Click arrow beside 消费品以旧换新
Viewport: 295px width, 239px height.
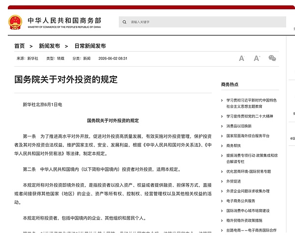222,126
